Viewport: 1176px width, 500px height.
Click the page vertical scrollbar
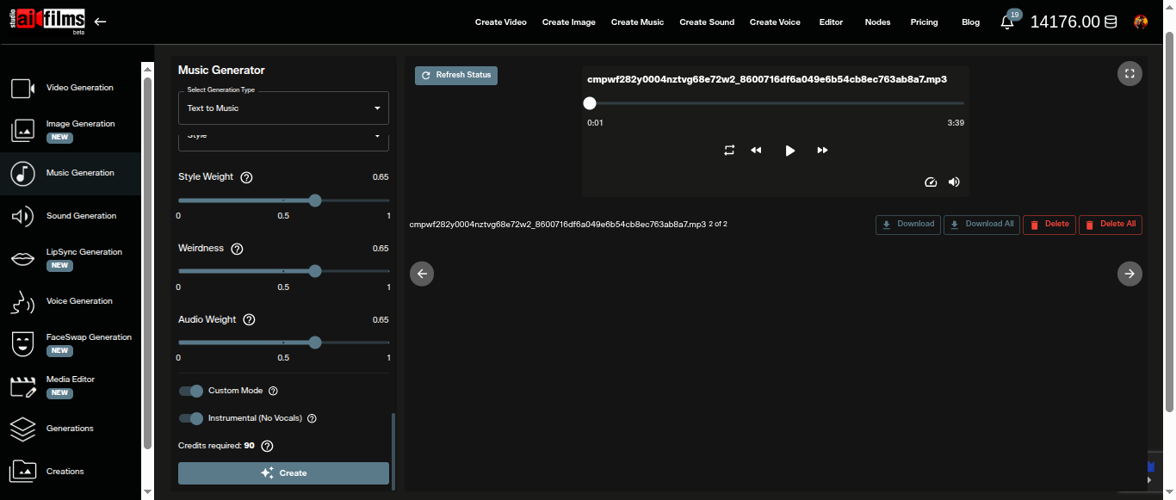[1169, 222]
